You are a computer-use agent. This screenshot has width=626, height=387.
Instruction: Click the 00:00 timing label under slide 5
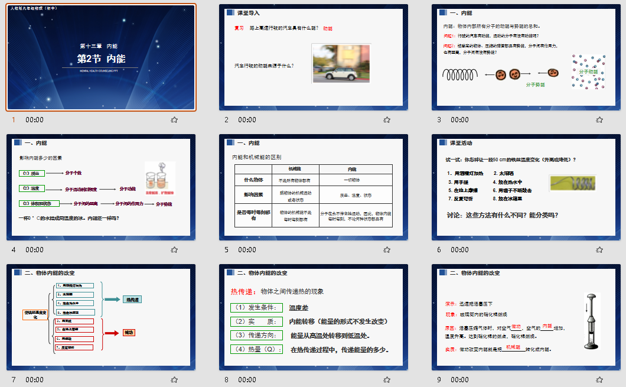tap(247, 250)
